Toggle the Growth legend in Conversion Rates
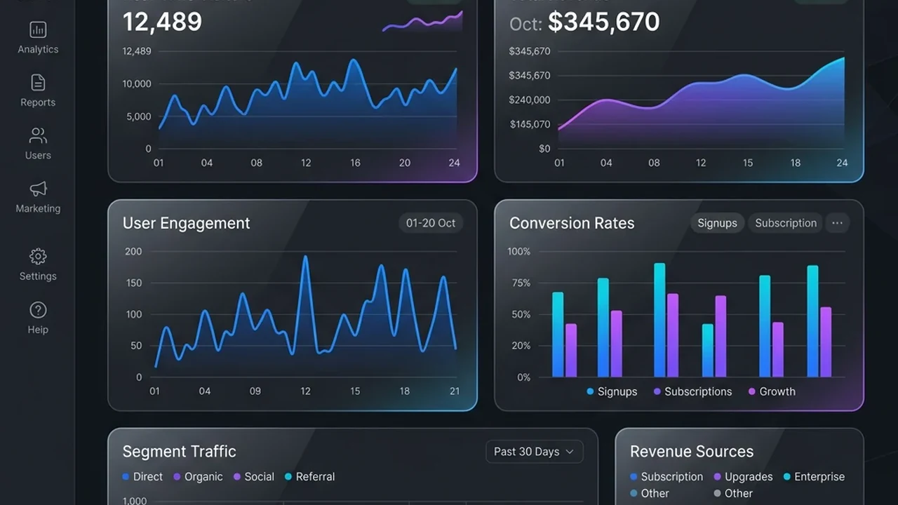898x505 pixels. 772,392
